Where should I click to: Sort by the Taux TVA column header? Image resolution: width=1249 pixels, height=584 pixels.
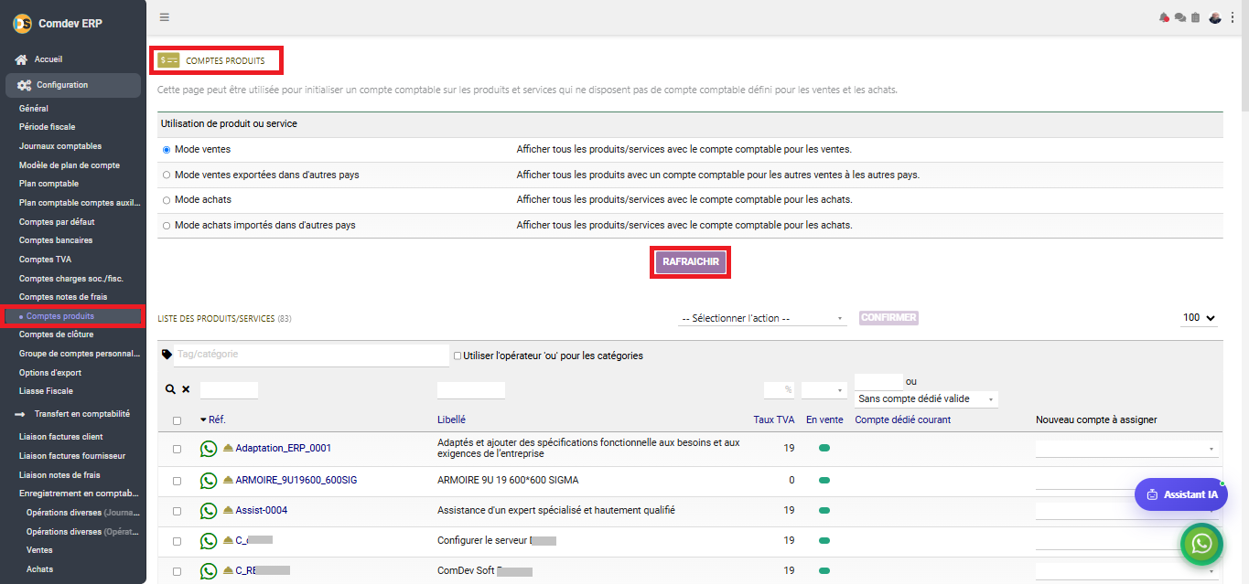click(773, 420)
